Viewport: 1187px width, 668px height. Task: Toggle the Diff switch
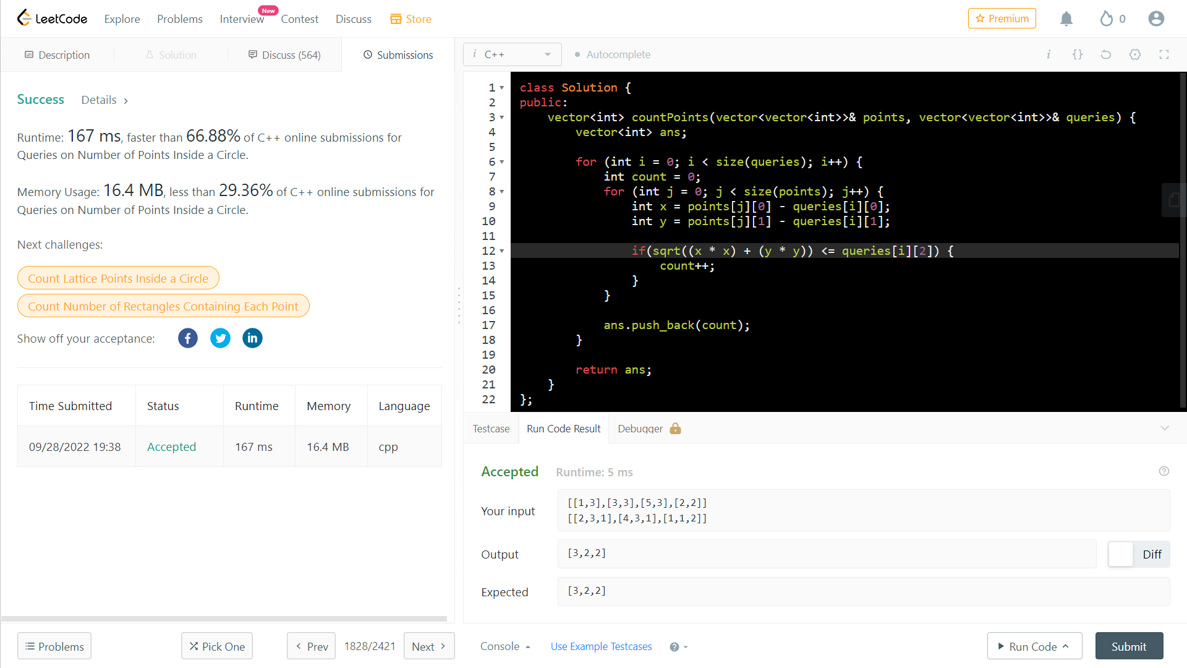coord(1121,554)
